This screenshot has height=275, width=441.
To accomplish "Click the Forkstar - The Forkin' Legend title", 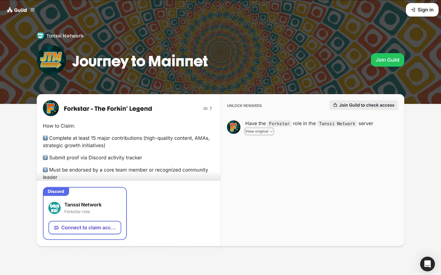I will [x=108, y=109].
